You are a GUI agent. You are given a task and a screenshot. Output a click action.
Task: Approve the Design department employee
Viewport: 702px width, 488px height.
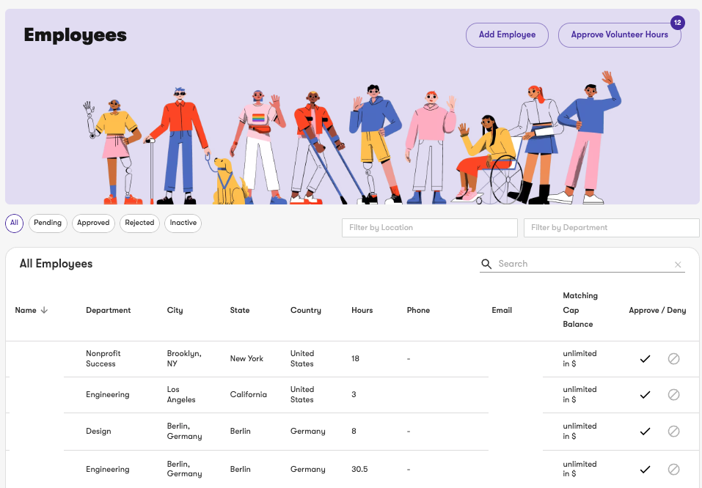[x=645, y=431]
